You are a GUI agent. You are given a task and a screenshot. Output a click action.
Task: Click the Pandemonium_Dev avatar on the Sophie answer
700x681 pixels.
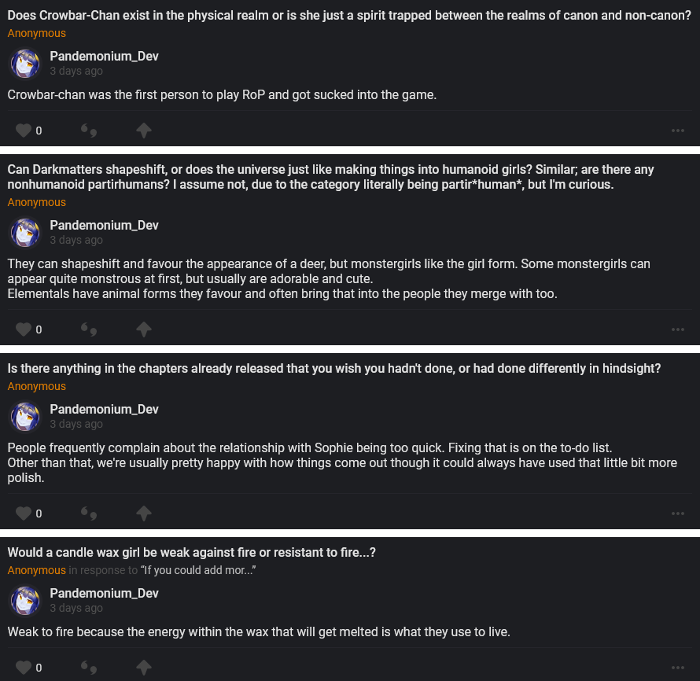coord(25,416)
